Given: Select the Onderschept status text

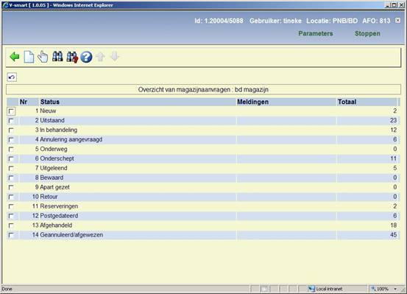Looking at the screenshot, I should coord(57,158).
